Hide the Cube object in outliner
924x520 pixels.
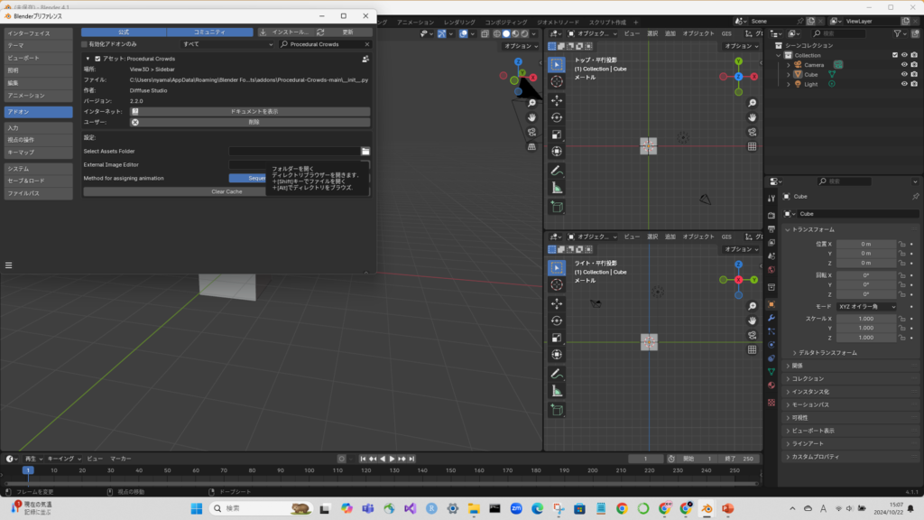(x=905, y=74)
